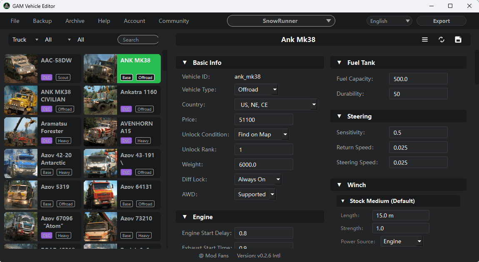Screen dimensions: 479x262
Task: Open the Archive menu
Action: pyautogui.click(x=75, y=21)
